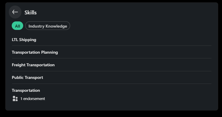Choose Transportation Planning from the skills list
Viewport: 222px width, 117px height.
(35, 52)
